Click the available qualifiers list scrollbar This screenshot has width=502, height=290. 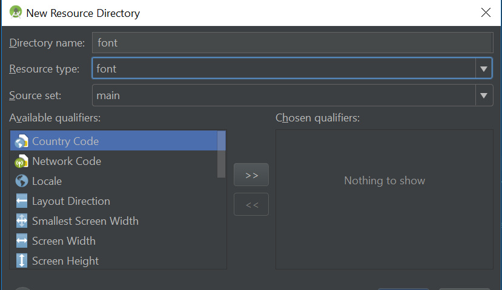221,154
